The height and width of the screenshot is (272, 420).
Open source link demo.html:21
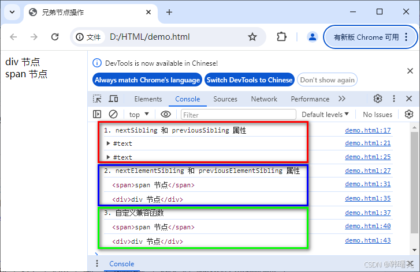click(x=368, y=143)
